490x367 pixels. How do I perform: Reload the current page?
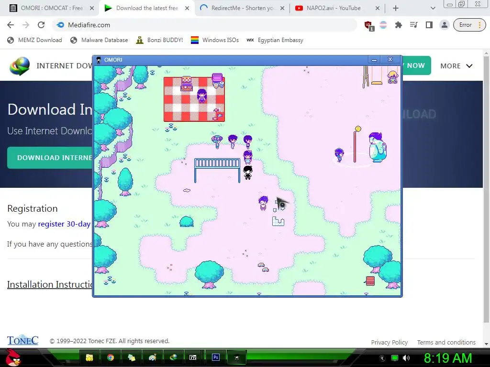click(x=41, y=25)
